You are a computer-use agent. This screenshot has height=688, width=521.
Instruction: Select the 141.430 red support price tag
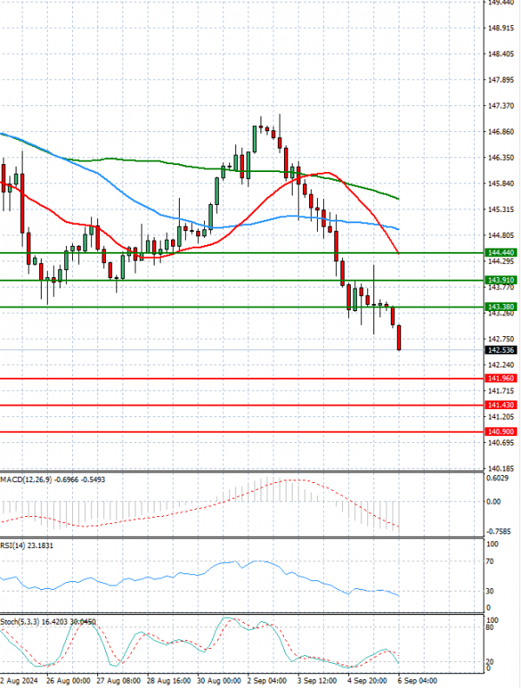pyautogui.click(x=499, y=405)
